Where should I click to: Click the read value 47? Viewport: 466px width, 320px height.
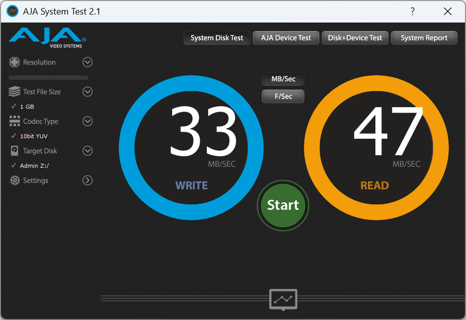[388, 131]
